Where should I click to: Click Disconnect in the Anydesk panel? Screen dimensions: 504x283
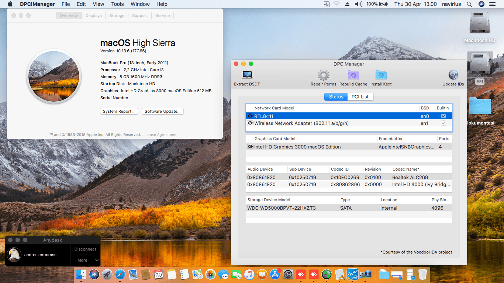[x=85, y=249]
